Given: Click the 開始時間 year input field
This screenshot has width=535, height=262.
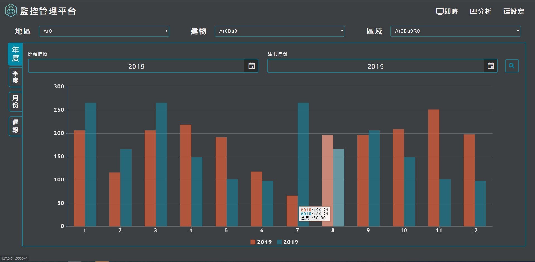Looking at the screenshot, I should (x=136, y=66).
